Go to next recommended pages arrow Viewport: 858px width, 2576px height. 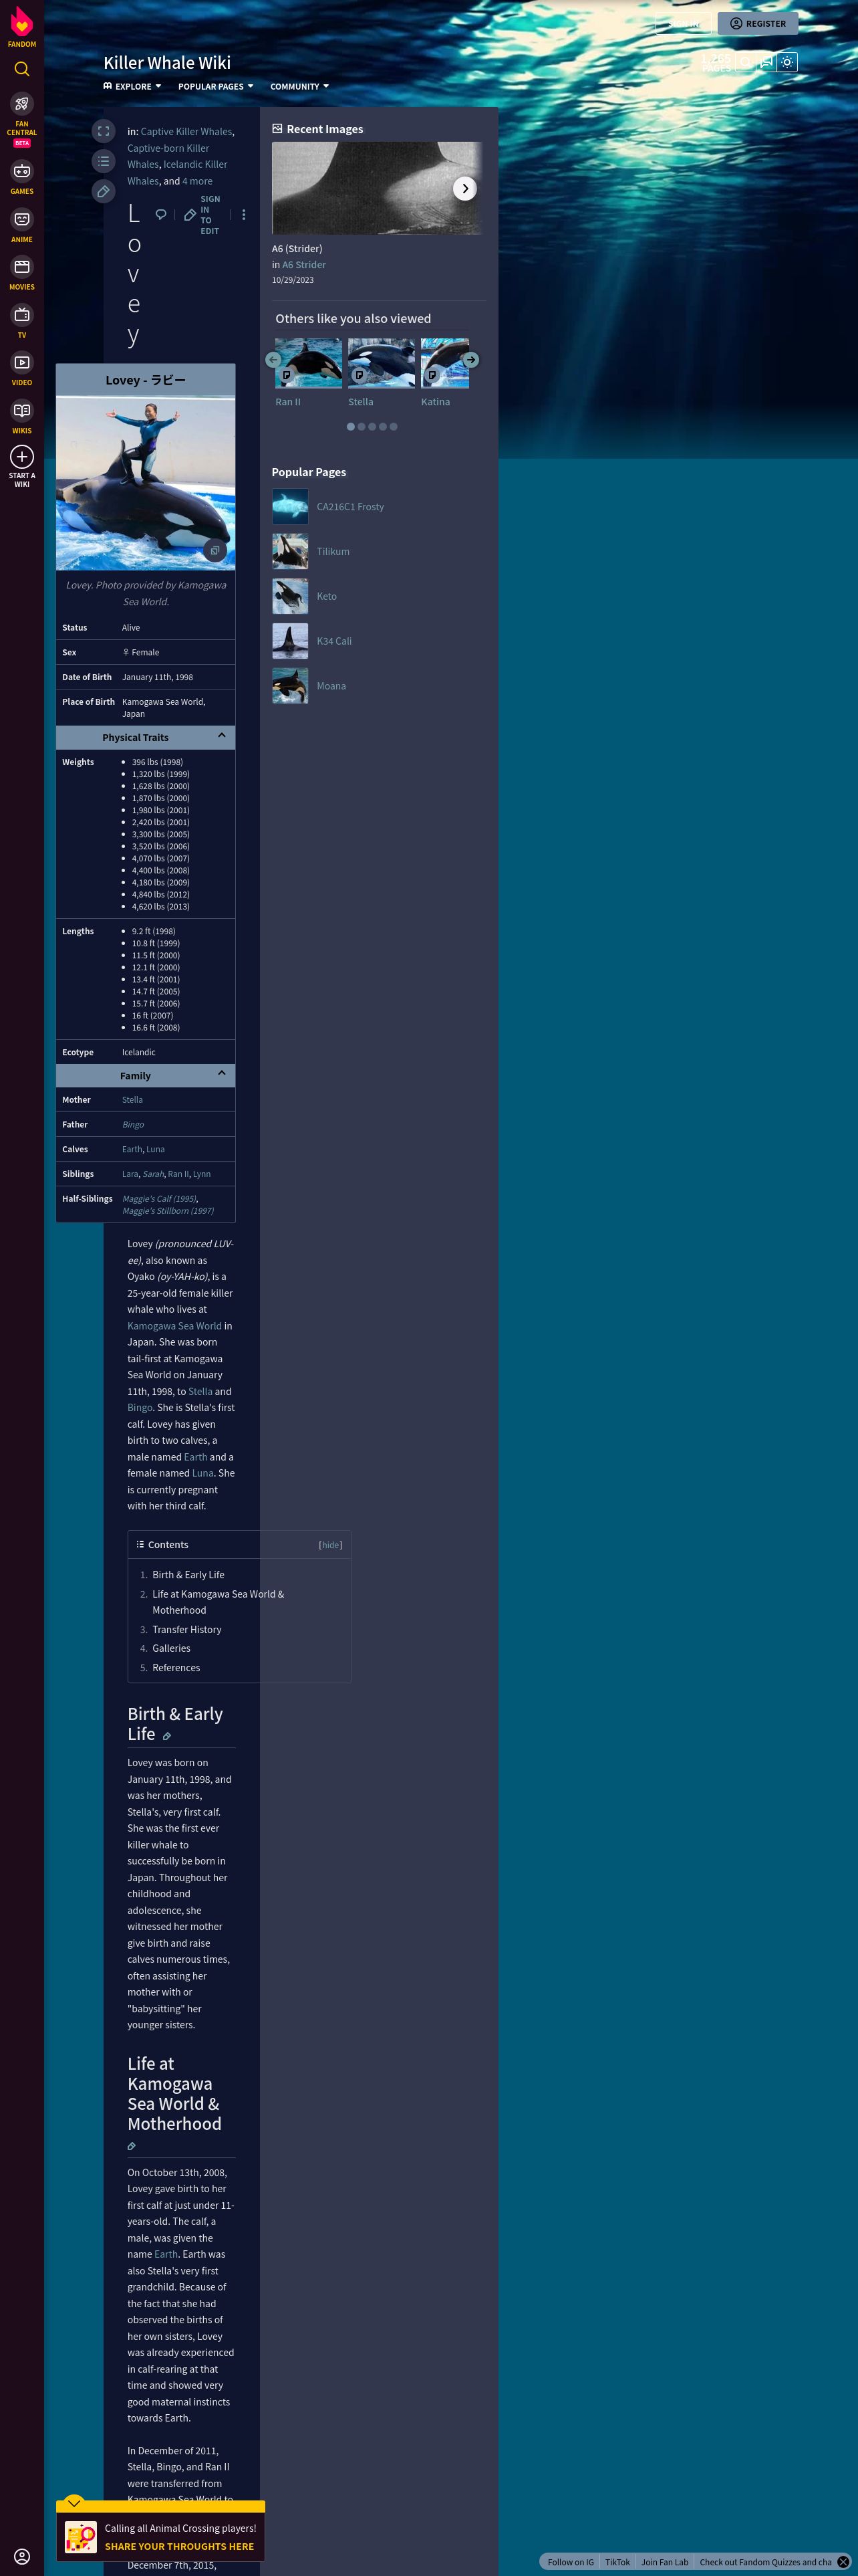pos(470,359)
